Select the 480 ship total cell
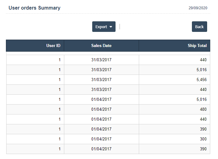This screenshot has width=218, height=159. click(x=203, y=110)
